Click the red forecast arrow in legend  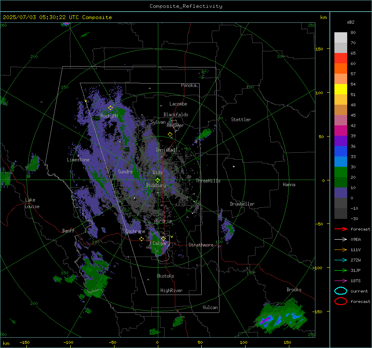click(341, 229)
